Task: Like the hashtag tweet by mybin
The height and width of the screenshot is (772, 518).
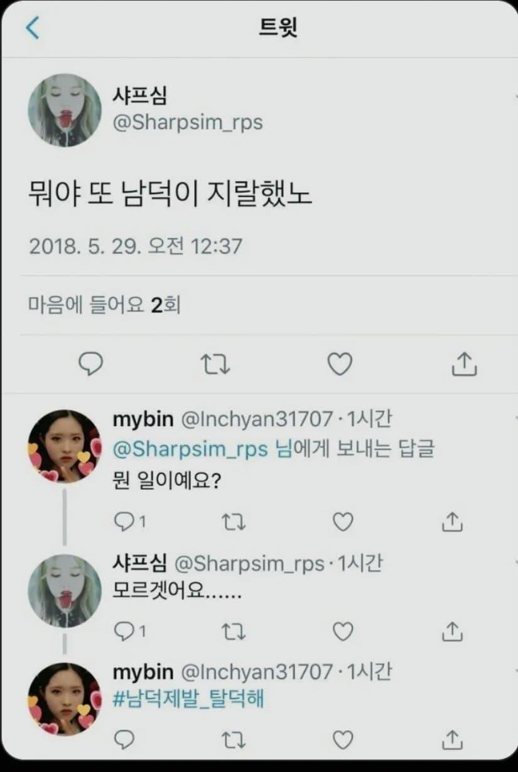Action: click(x=343, y=741)
